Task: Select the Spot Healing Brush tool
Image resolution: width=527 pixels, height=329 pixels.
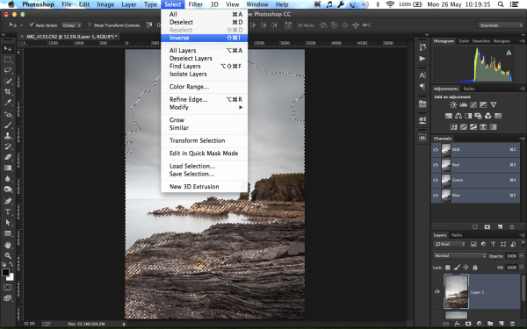Action: (8, 114)
